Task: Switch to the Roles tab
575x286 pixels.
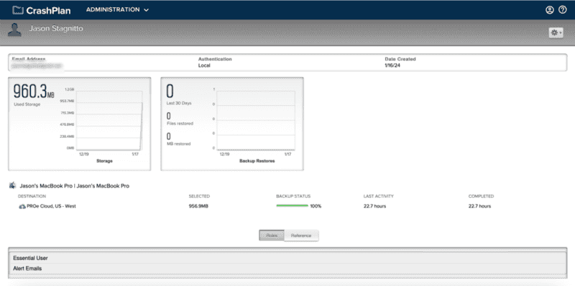Action: [x=272, y=236]
